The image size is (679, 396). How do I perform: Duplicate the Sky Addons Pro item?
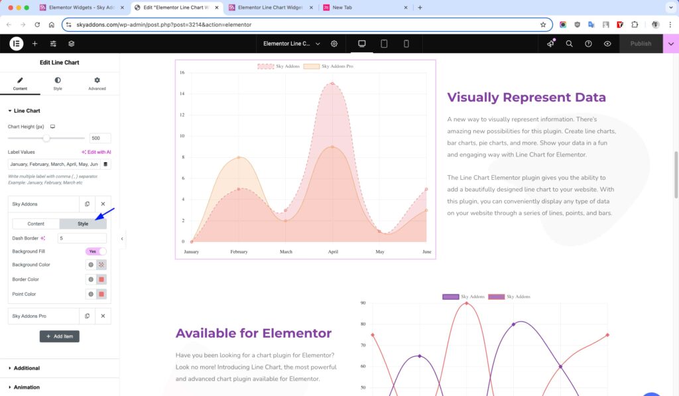[x=87, y=316]
